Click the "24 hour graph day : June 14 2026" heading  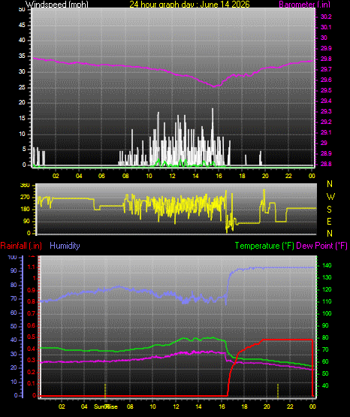[189, 5]
